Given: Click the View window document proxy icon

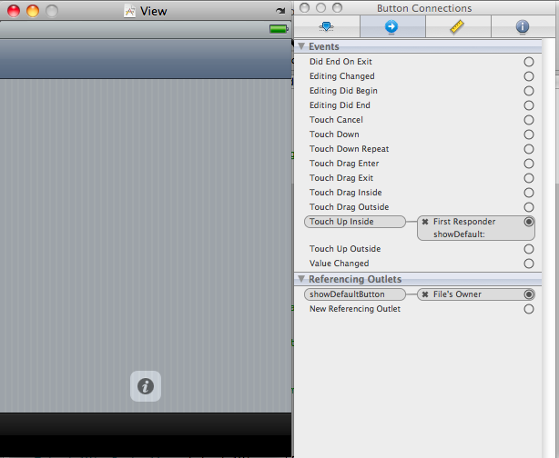Looking at the screenshot, I should pos(129,12).
